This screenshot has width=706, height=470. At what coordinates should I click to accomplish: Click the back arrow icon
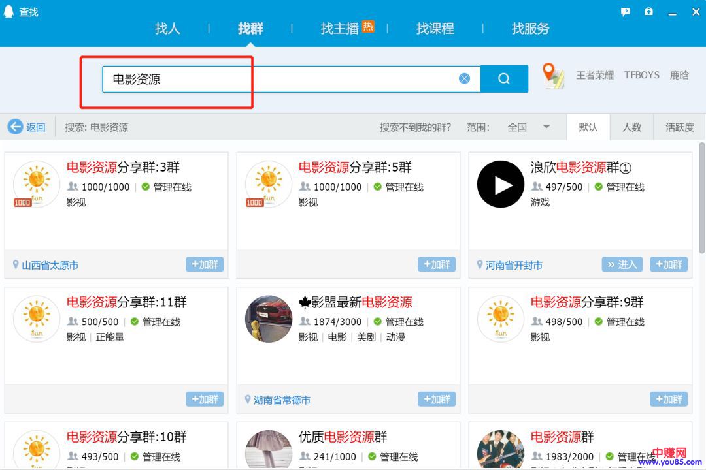[x=15, y=127]
